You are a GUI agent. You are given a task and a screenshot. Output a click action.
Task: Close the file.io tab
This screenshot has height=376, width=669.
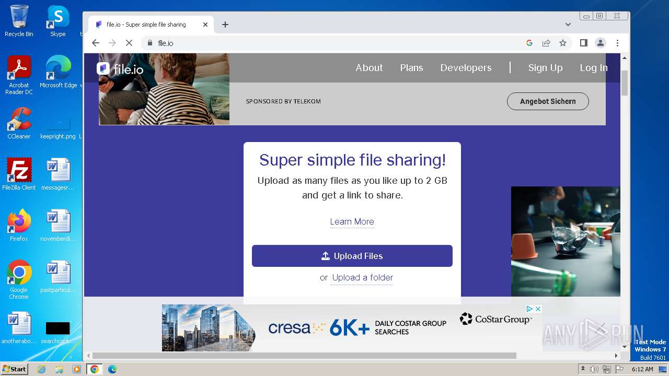[205, 25]
